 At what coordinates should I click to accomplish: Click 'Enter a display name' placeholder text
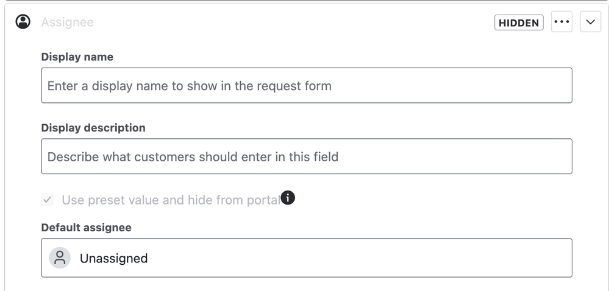tap(189, 86)
